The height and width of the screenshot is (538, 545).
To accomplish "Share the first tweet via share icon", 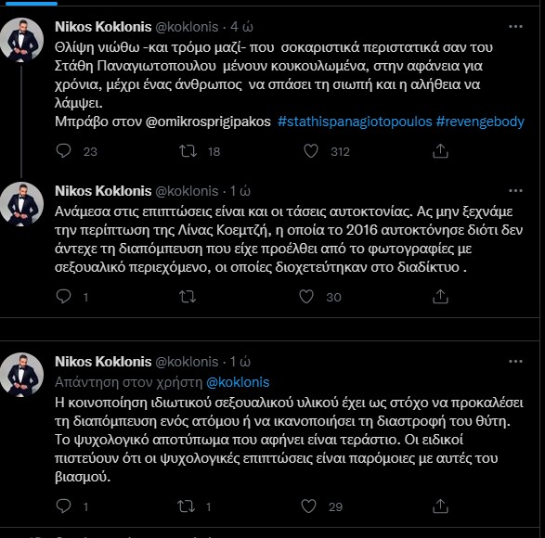I will point(440,151).
